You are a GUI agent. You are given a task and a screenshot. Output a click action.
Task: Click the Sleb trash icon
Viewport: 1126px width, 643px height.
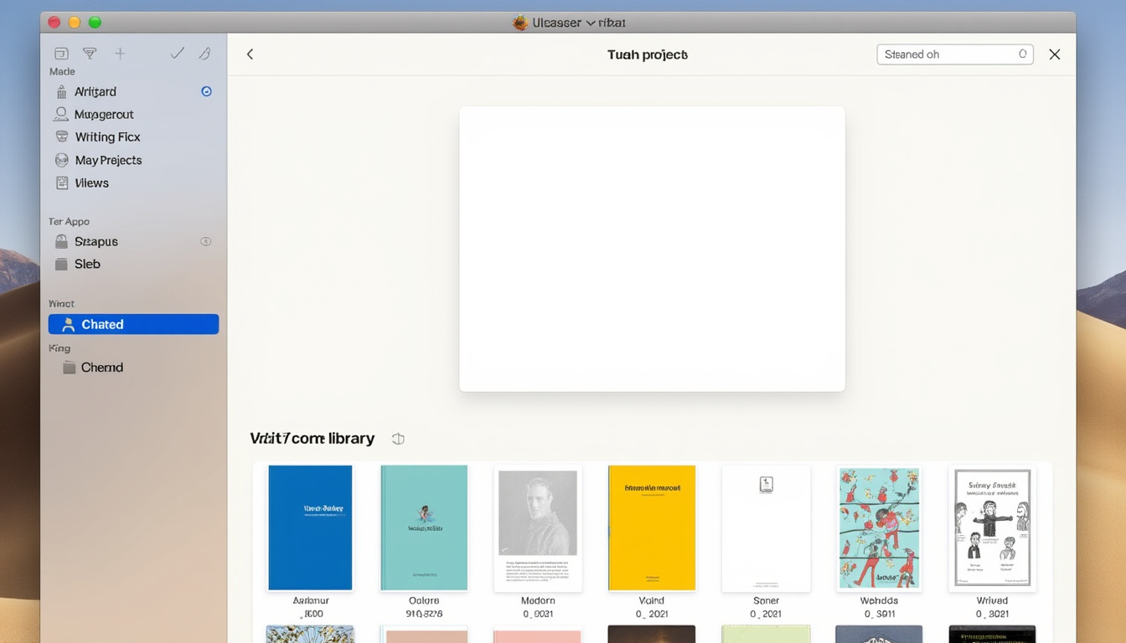coord(63,264)
